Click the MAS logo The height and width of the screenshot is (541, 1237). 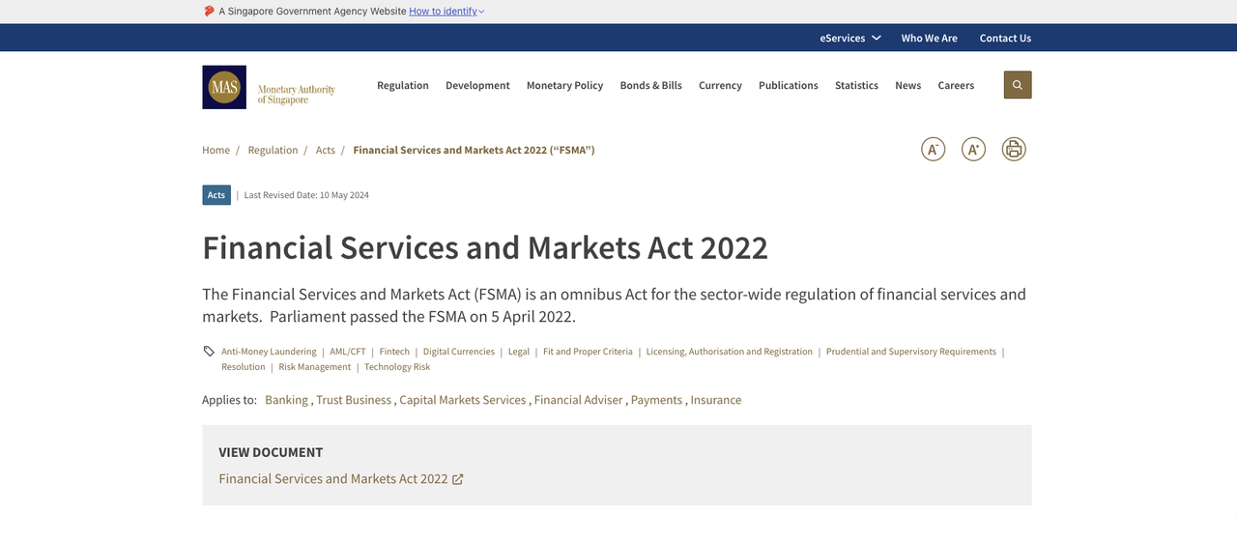pos(224,87)
